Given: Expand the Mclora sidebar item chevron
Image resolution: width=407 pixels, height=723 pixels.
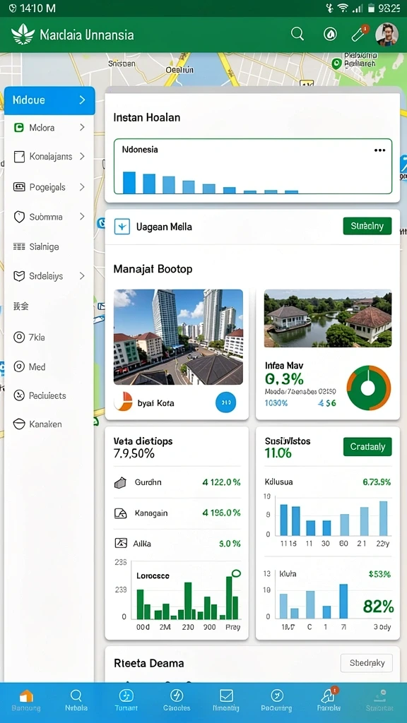Looking at the screenshot, I should (82, 127).
